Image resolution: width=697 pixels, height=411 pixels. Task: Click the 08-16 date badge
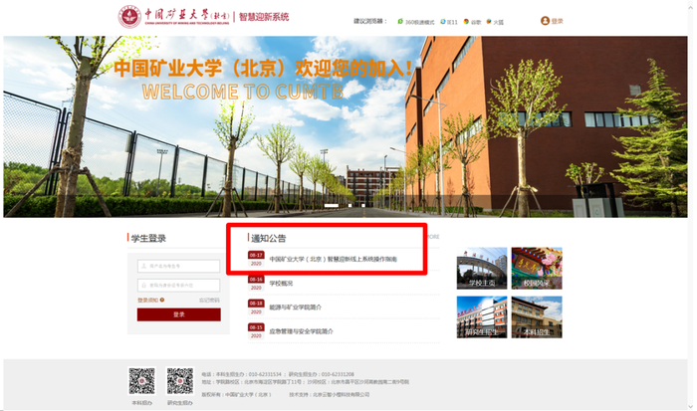coord(256,283)
